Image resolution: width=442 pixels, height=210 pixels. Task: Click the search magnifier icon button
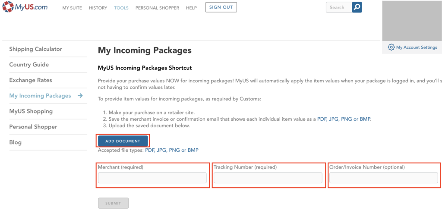(x=357, y=7)
